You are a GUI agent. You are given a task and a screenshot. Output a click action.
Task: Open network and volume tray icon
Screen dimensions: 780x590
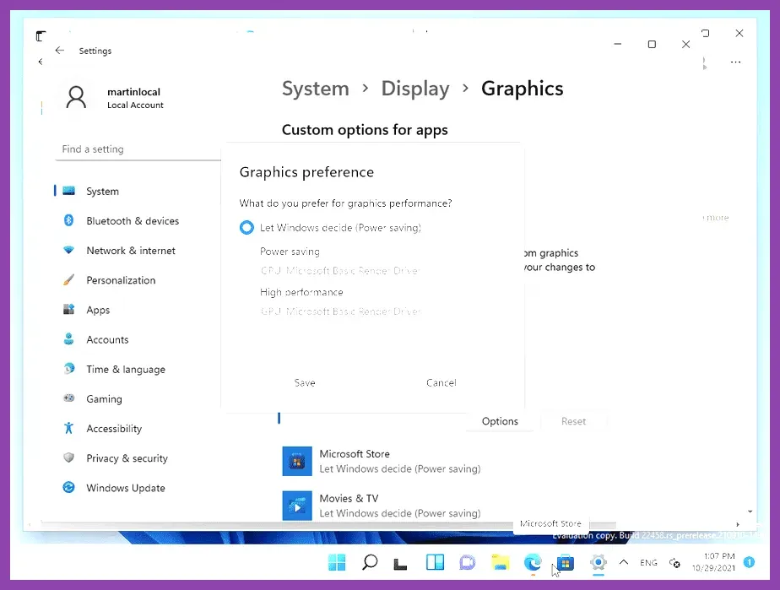674,563
